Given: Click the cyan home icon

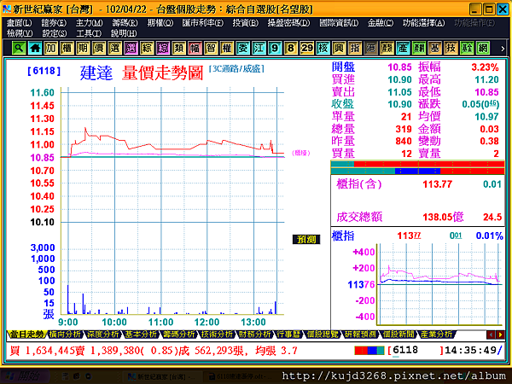Looking at the screenshot, I should click(35, 49).
